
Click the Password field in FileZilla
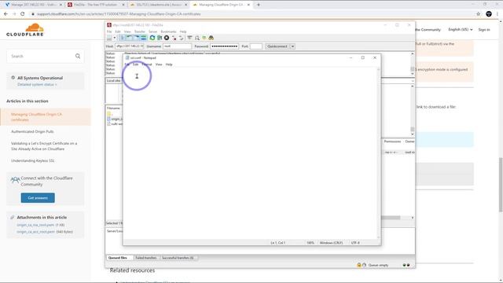224,46
